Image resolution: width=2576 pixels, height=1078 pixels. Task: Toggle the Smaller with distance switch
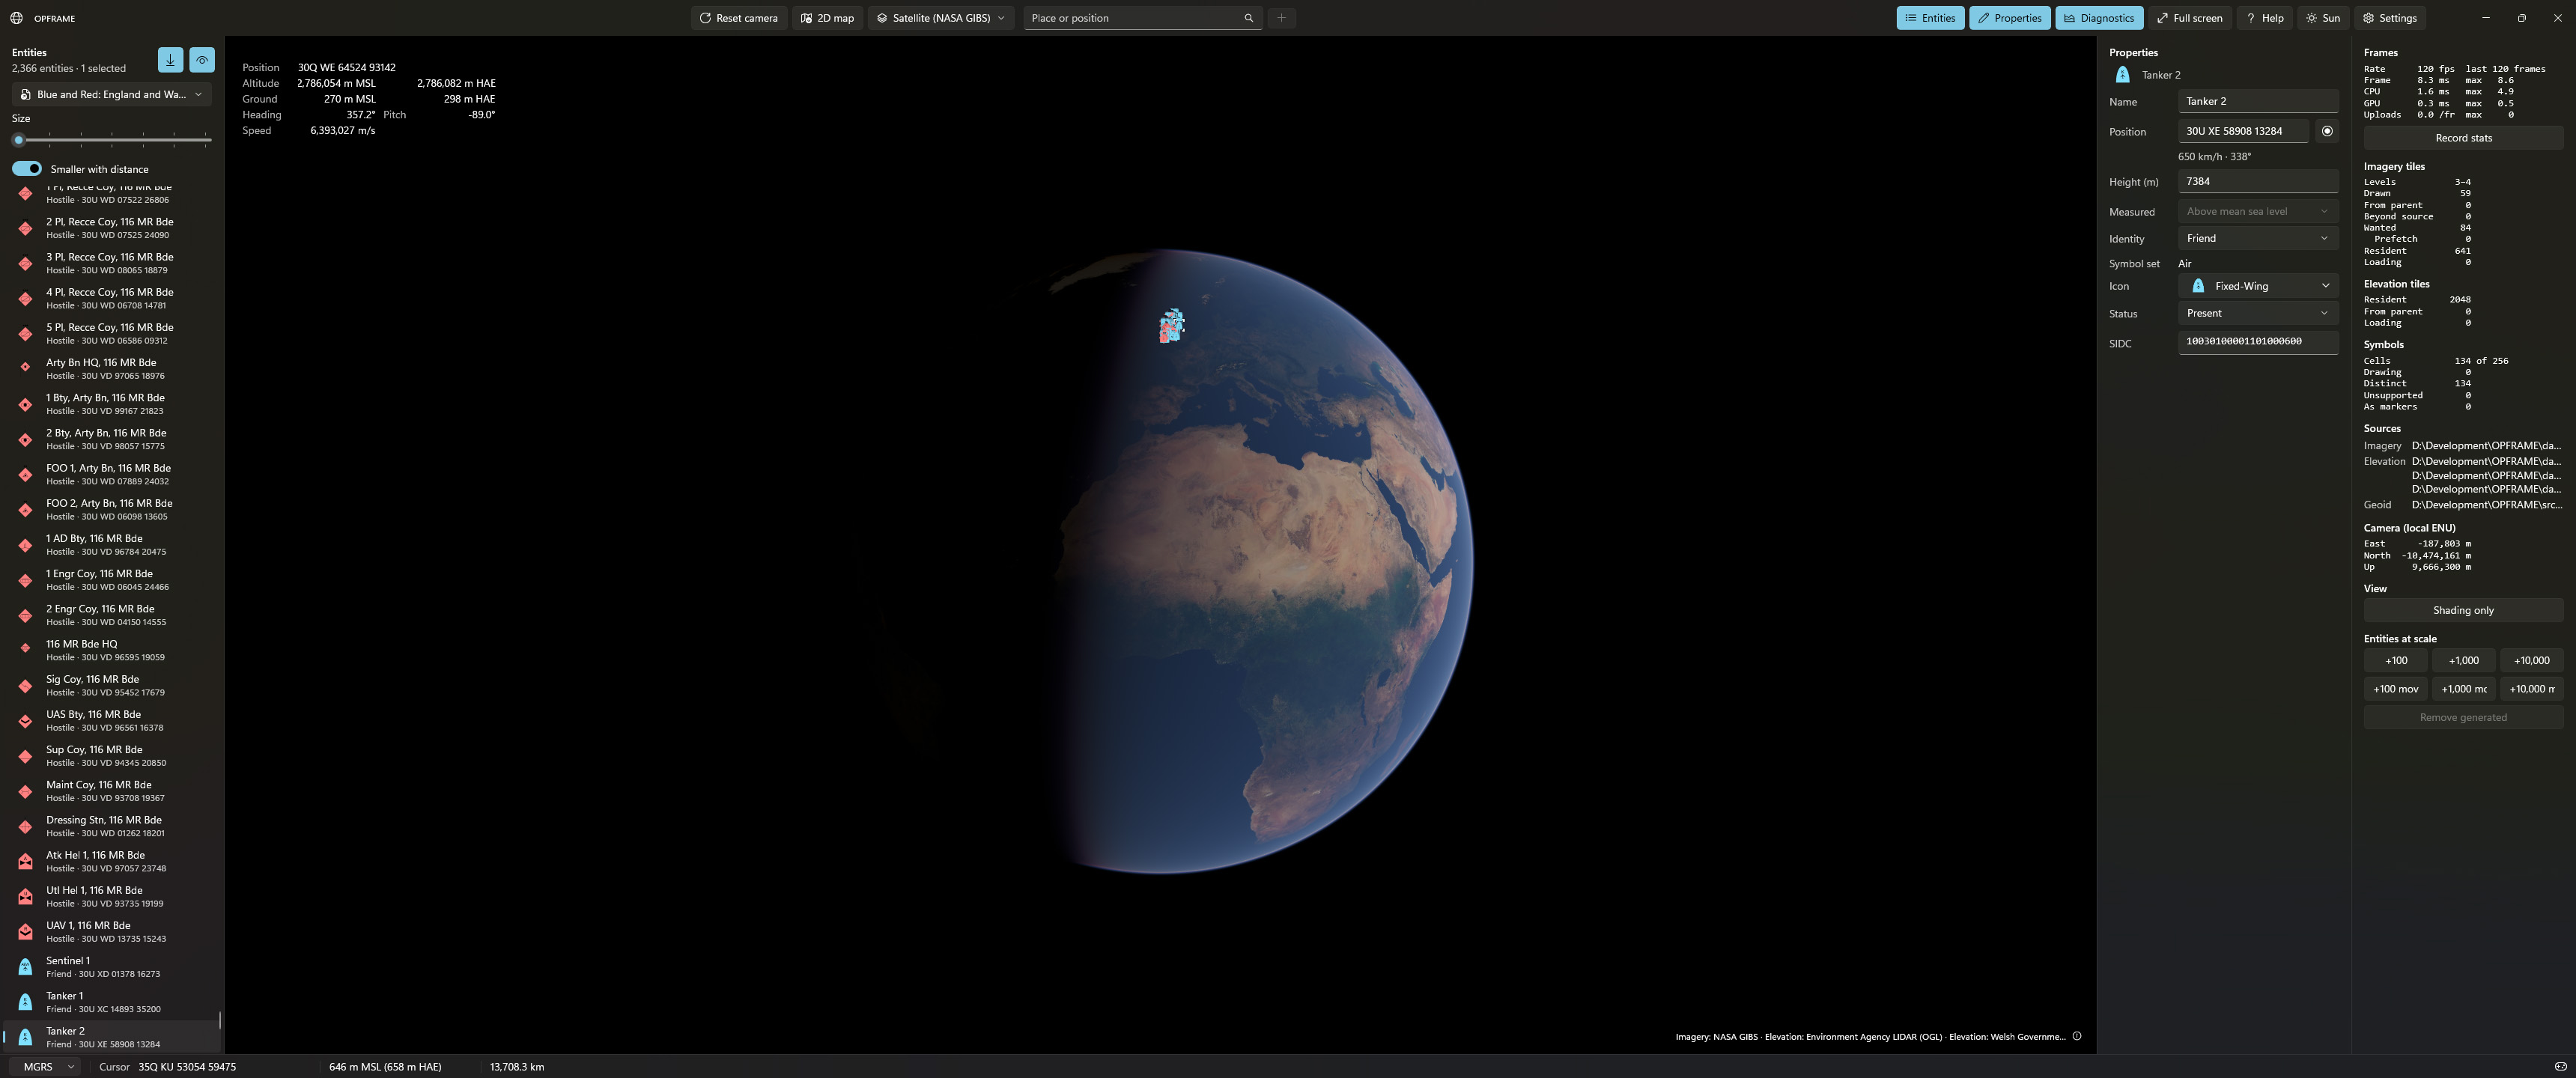click(27, 169)
